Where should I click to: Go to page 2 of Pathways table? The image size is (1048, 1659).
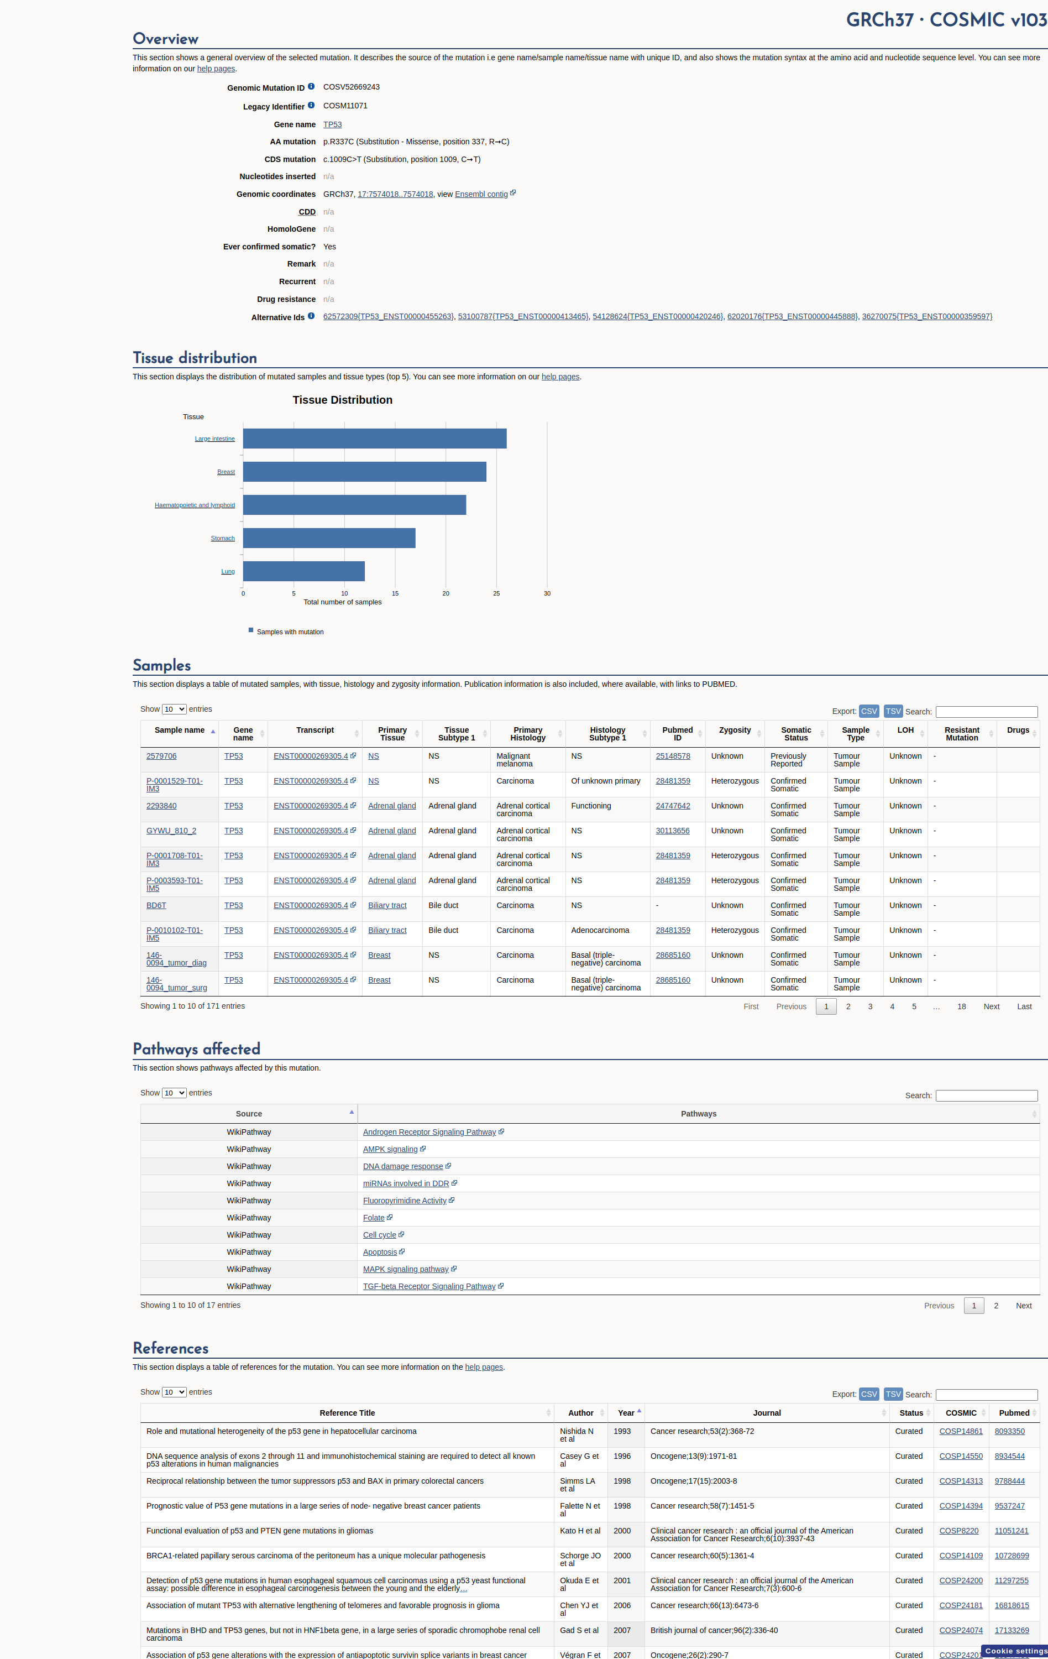(995, 1306)
